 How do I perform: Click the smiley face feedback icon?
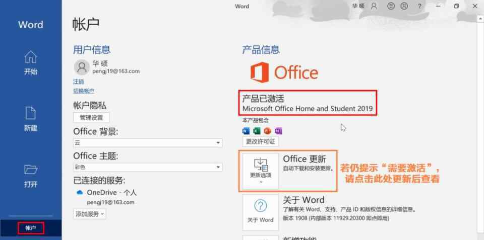pos(391,6)
